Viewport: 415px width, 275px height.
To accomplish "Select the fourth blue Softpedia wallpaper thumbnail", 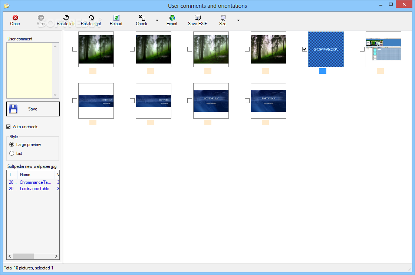I will click(269, 101).
